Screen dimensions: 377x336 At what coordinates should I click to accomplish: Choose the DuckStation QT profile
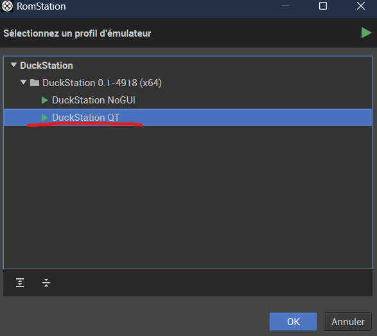188,118
